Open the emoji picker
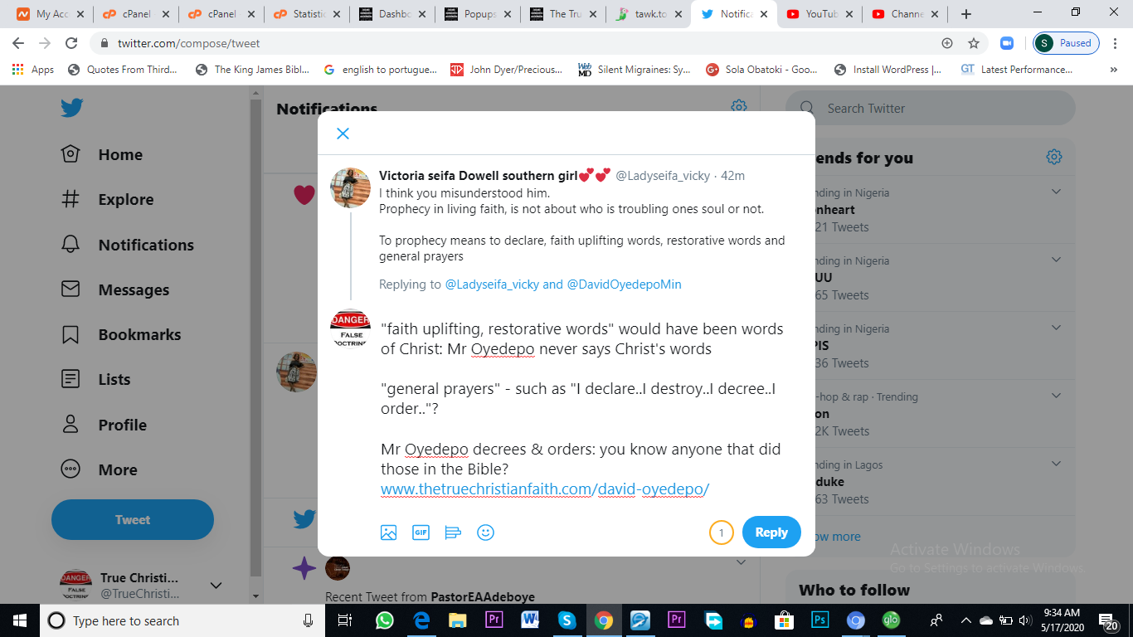This screenshot has width=1133, height=637. tap(486, 532)
